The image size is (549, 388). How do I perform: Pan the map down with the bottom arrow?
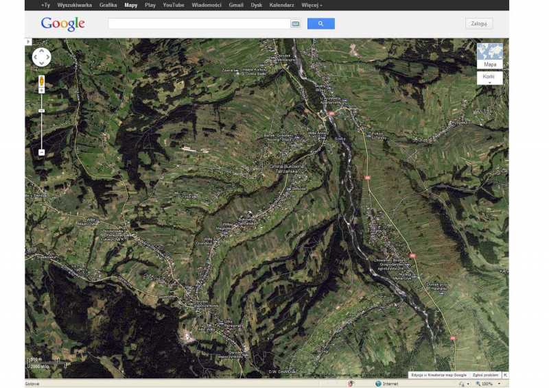[42, 63]
